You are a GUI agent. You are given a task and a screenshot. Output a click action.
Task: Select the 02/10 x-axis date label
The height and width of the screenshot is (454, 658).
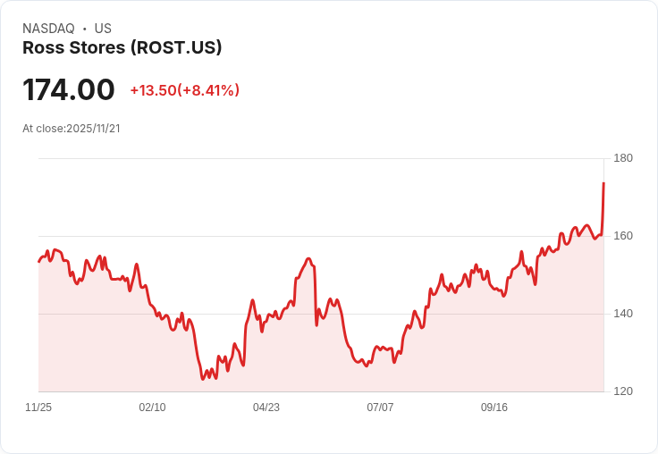point(152,408)
